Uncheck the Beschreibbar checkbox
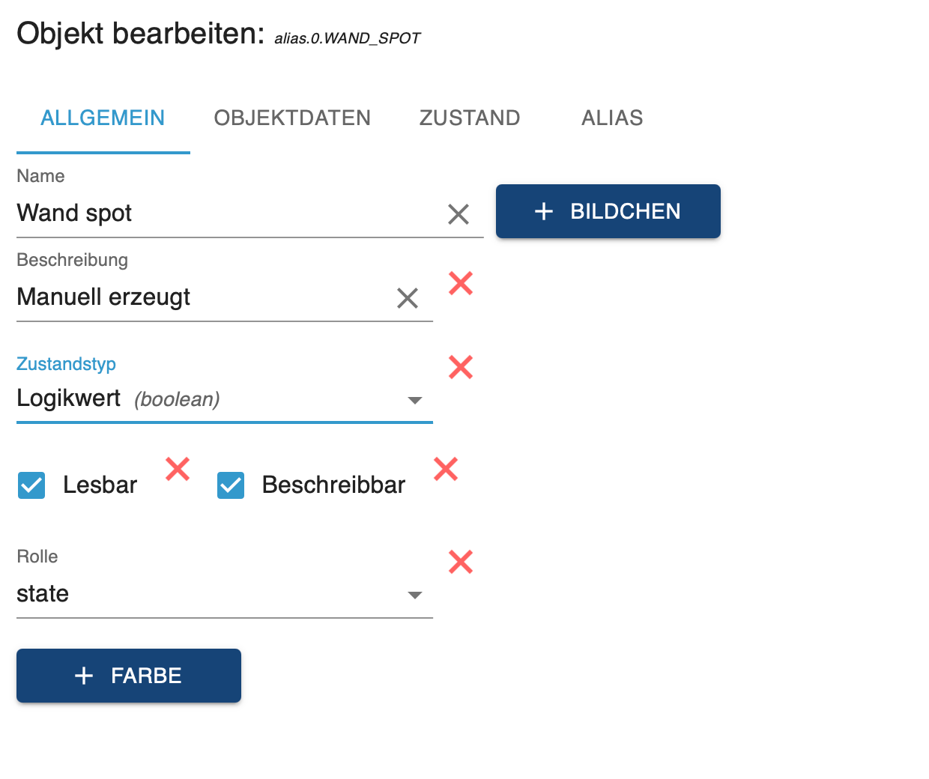Screen dimensions: 929x779 point(231,485)
